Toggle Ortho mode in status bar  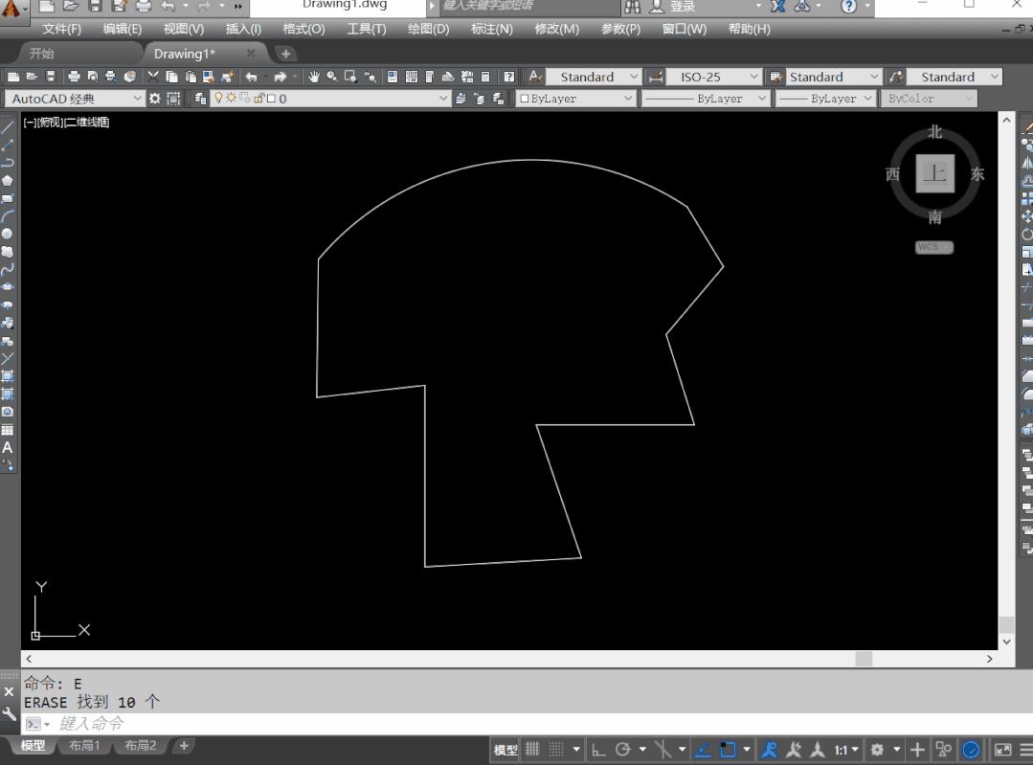click(598, 750)
